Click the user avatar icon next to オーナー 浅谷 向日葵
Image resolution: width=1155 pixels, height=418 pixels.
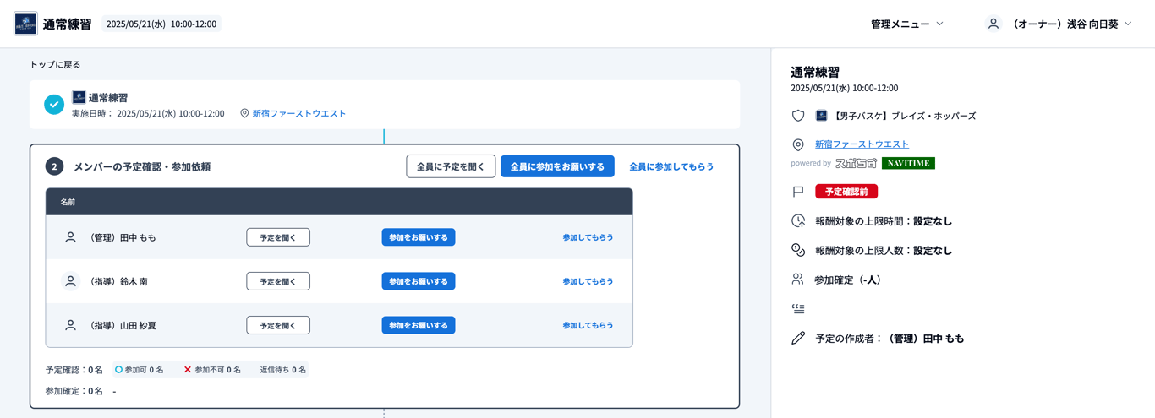[994, 24]
